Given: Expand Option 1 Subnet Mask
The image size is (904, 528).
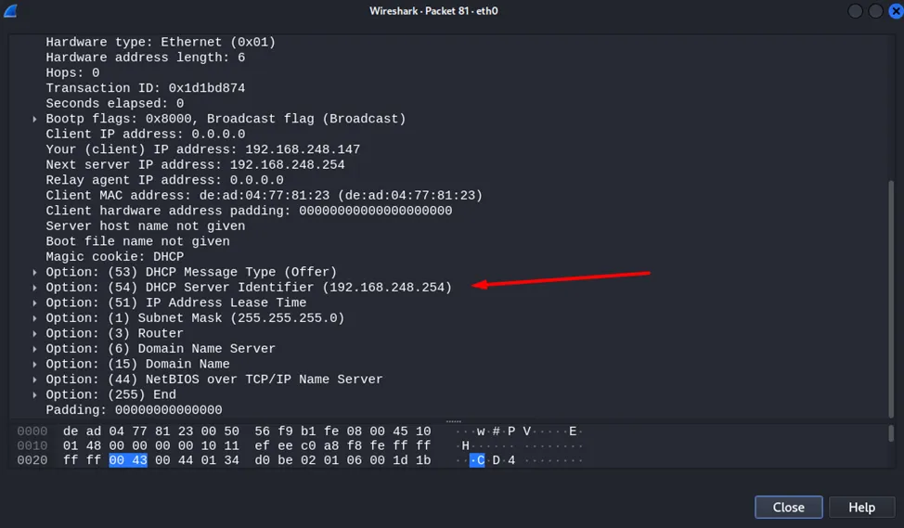Looking at the screenshot, I should coord(35,318).
